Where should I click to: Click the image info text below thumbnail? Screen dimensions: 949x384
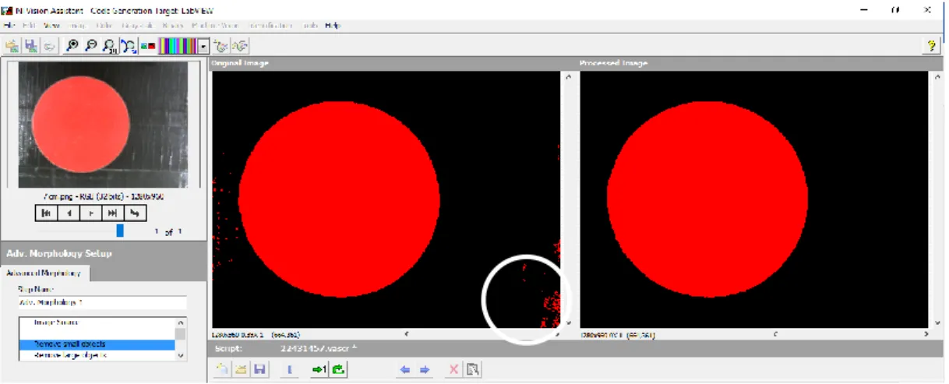coord(103,197)
